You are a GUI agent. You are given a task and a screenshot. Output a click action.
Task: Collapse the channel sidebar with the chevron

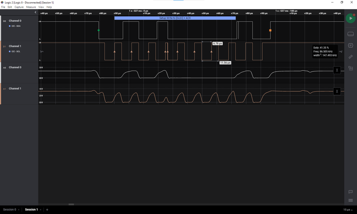[x=35, y=12]
